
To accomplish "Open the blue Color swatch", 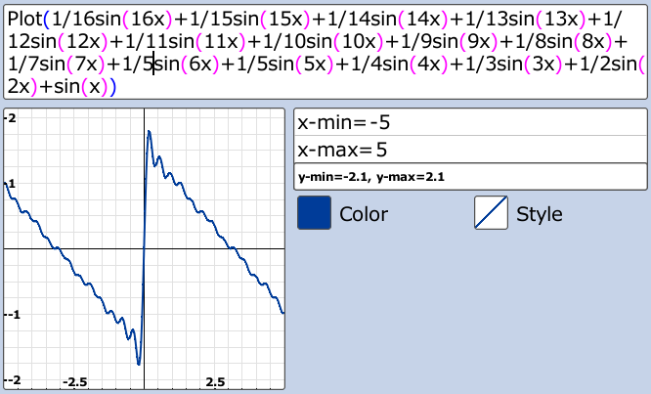I will 315,213.
